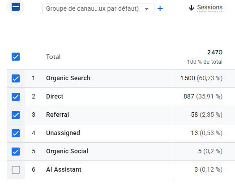Click the 100 % du total text
Viewport: 235px width, 189px height.
(x=205, y=62)
